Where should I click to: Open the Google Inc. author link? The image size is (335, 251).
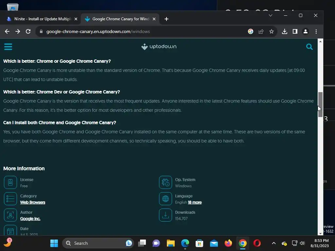[x=30, y=219]
